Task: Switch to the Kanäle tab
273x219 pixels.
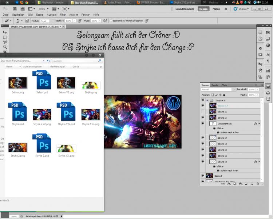Action: [215, 85]
